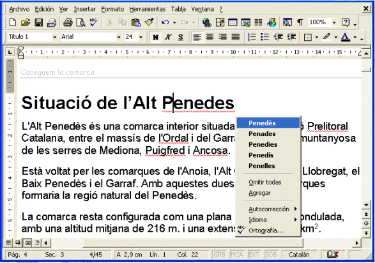Open the Herramientas menu
Image resolution: width=375 pixels, height=263 pixels.
pos(148,10)
